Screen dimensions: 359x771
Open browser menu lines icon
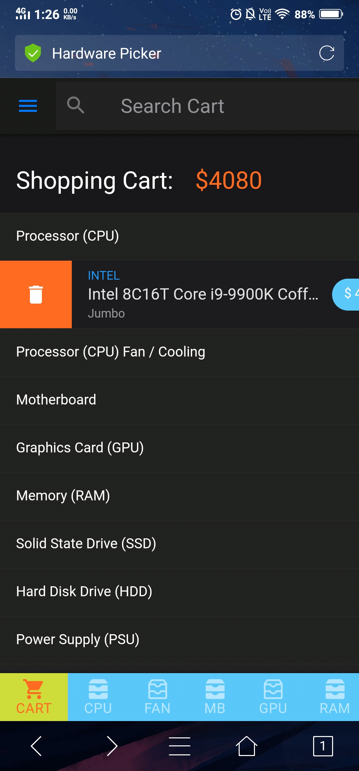[x=179, y=746]
